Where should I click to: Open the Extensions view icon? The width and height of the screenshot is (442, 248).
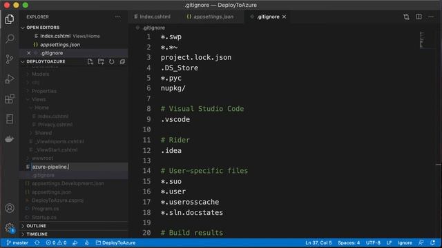click(x=10, y=99)
